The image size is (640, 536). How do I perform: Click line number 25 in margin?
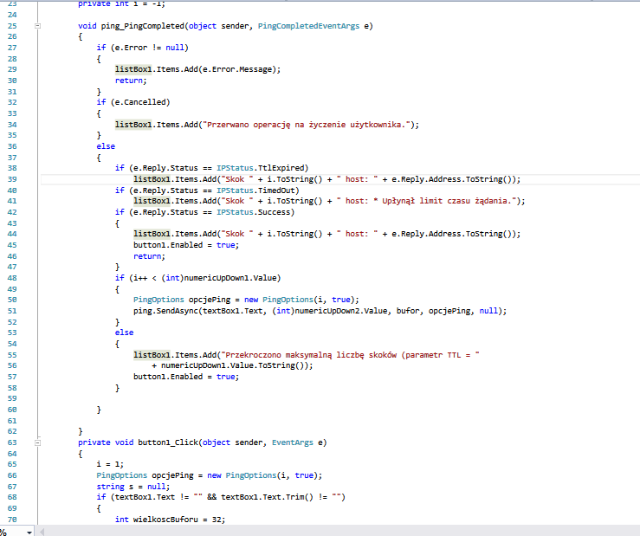click(12, 26)
